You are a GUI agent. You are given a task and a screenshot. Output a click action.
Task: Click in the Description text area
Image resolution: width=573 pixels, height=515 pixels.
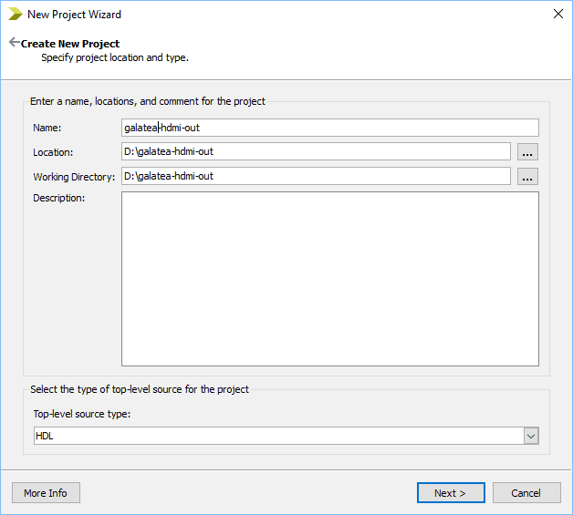[329, 278]
